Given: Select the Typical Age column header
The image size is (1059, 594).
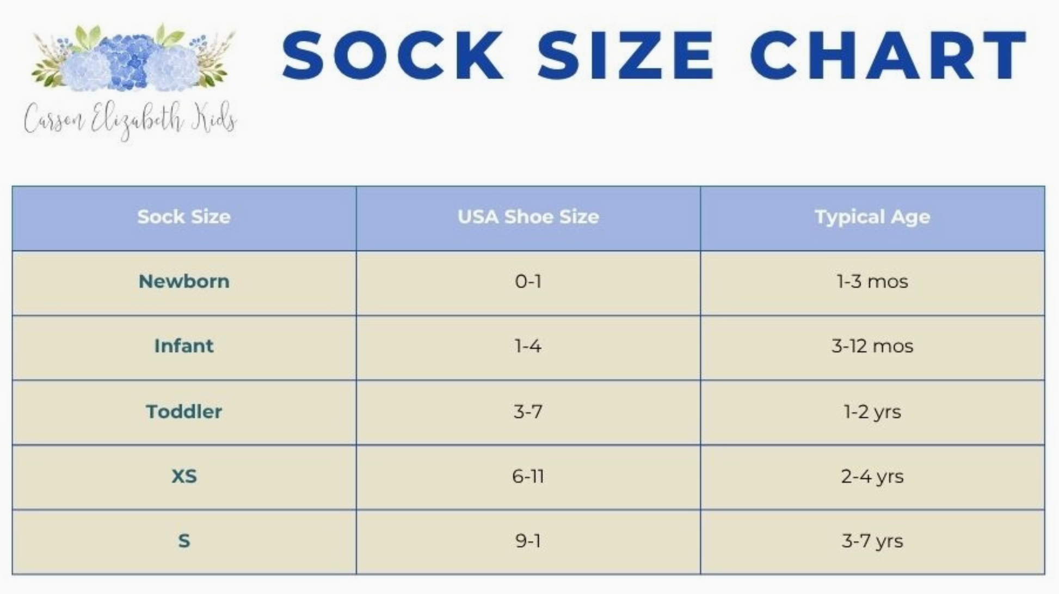Looking at the screenshot, I should [x=872, y=217].
